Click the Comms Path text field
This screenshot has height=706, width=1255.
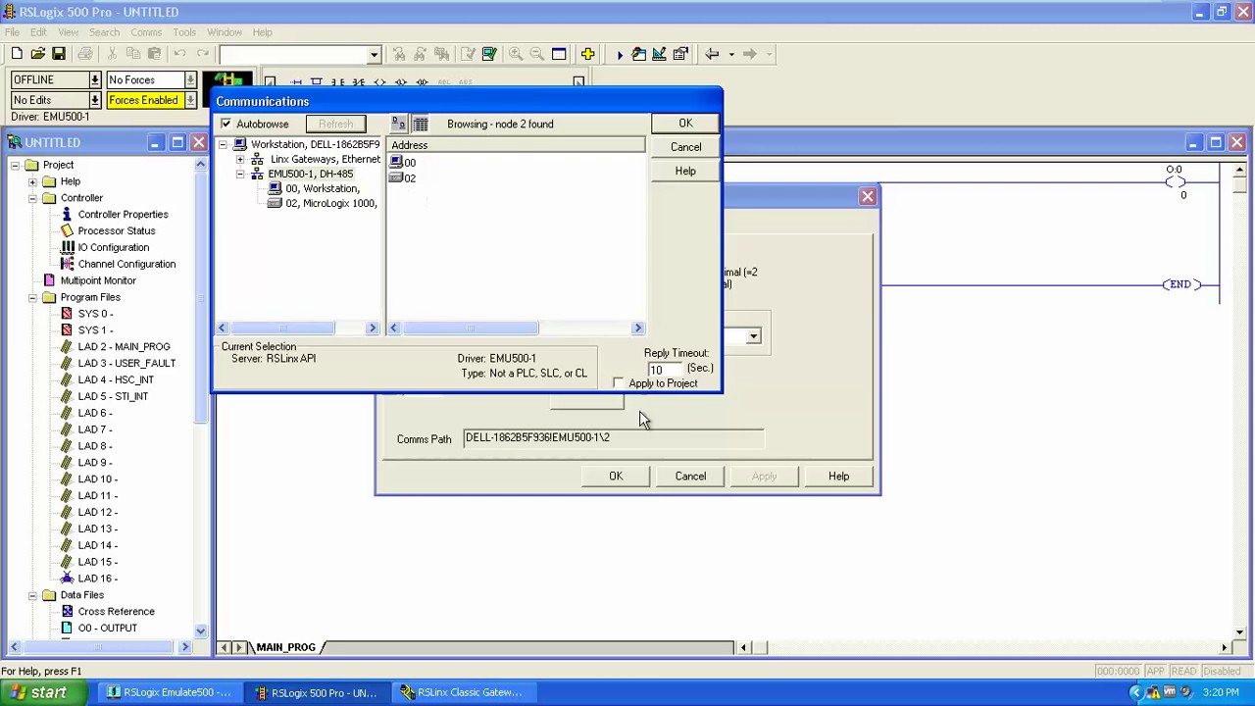(613, 438)
